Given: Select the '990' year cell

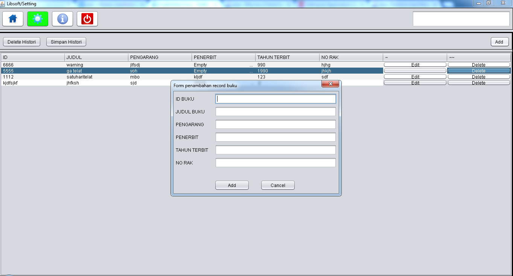Looking at the screenshot, I should click(x=288, y=65).
